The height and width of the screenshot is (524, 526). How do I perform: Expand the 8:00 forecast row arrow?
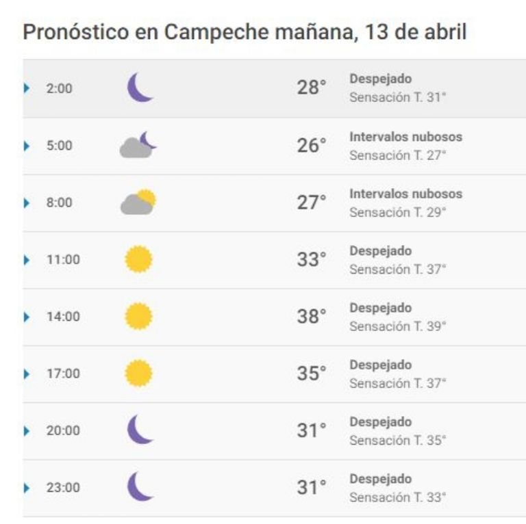click(27, 202)
